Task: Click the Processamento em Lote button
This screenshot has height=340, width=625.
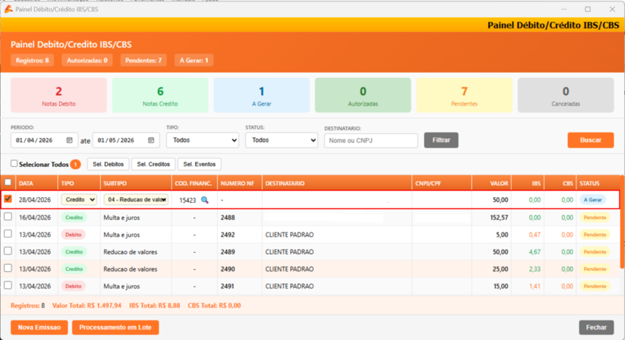Action: pyautogui.click(x=115, y=327)
